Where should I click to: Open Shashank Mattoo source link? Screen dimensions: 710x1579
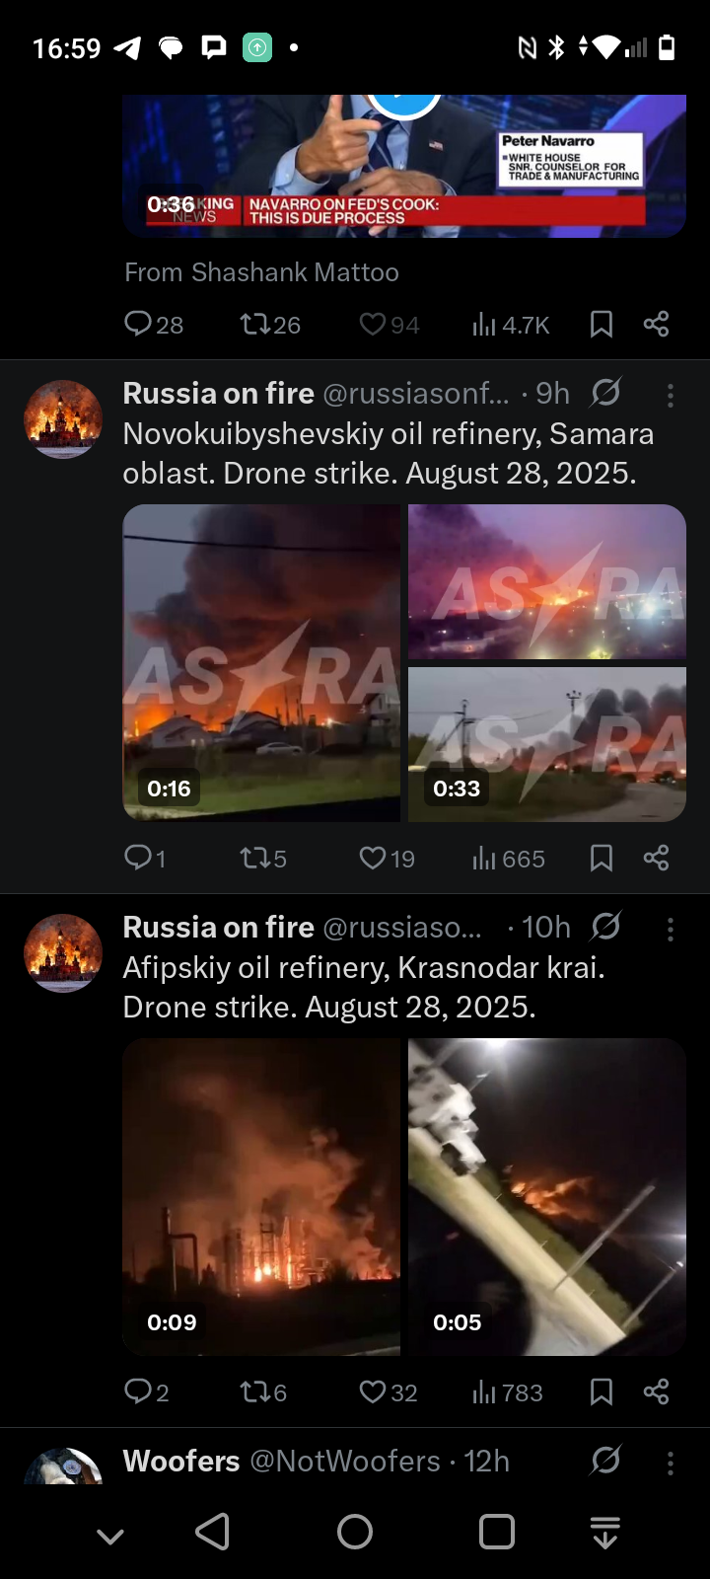(261, 272)
